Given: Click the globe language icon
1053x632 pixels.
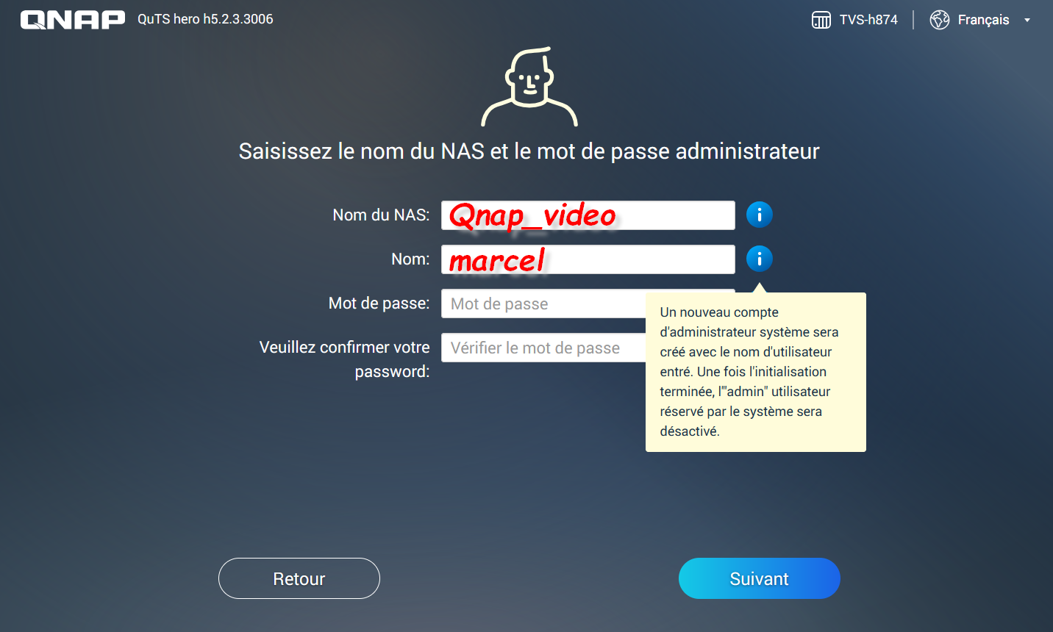Looking at the screenshot, I should (939, 20).
